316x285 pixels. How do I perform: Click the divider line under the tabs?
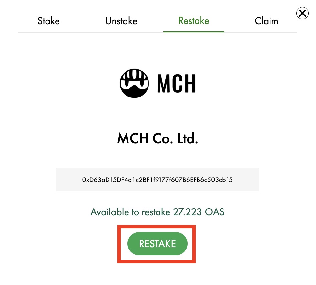(158, 32)
